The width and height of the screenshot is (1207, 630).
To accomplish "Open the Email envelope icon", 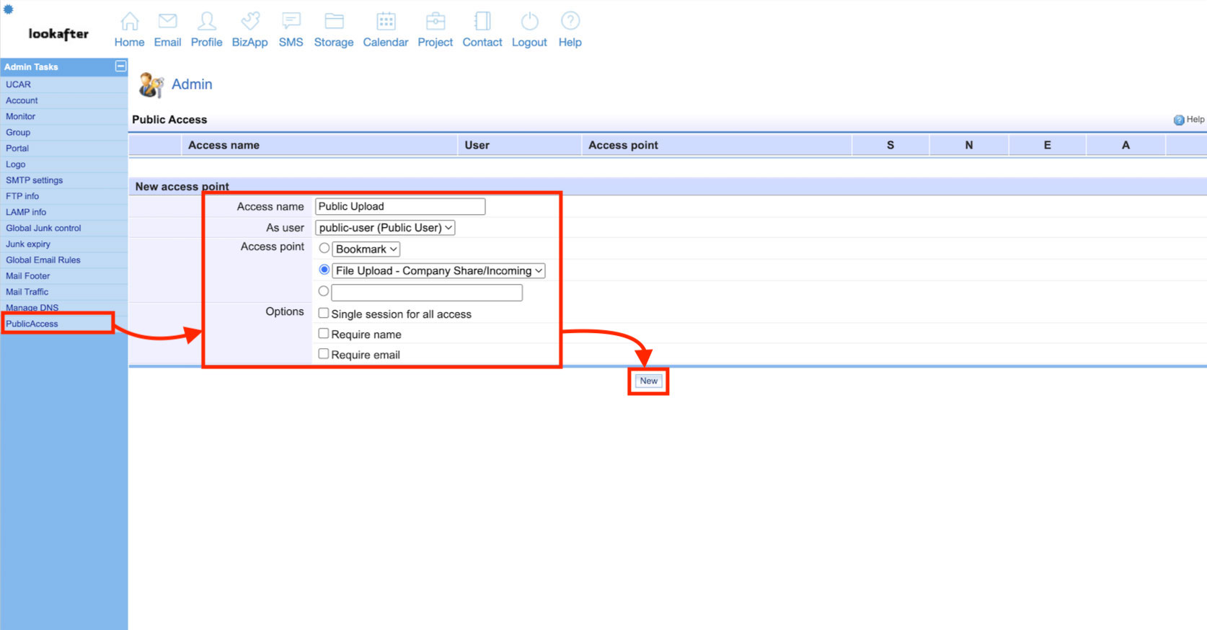I will pos(167,21).
